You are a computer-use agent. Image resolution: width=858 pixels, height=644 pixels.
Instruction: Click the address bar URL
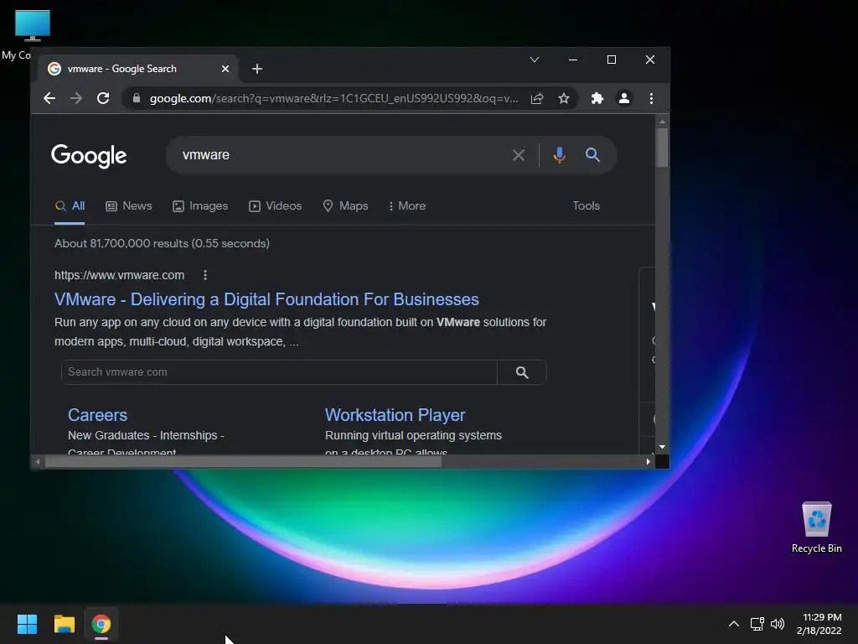333,99
